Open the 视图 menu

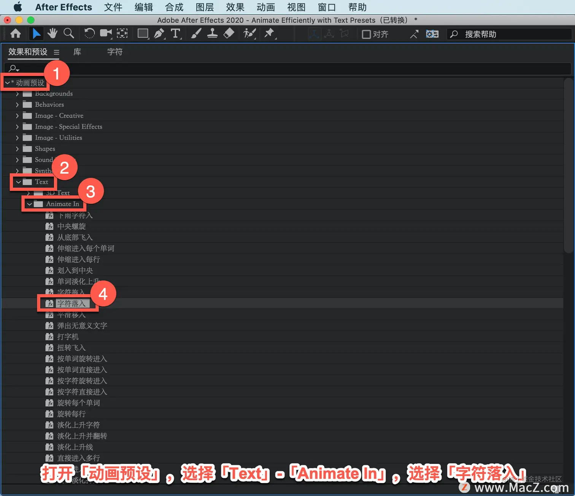pos(296,7)
